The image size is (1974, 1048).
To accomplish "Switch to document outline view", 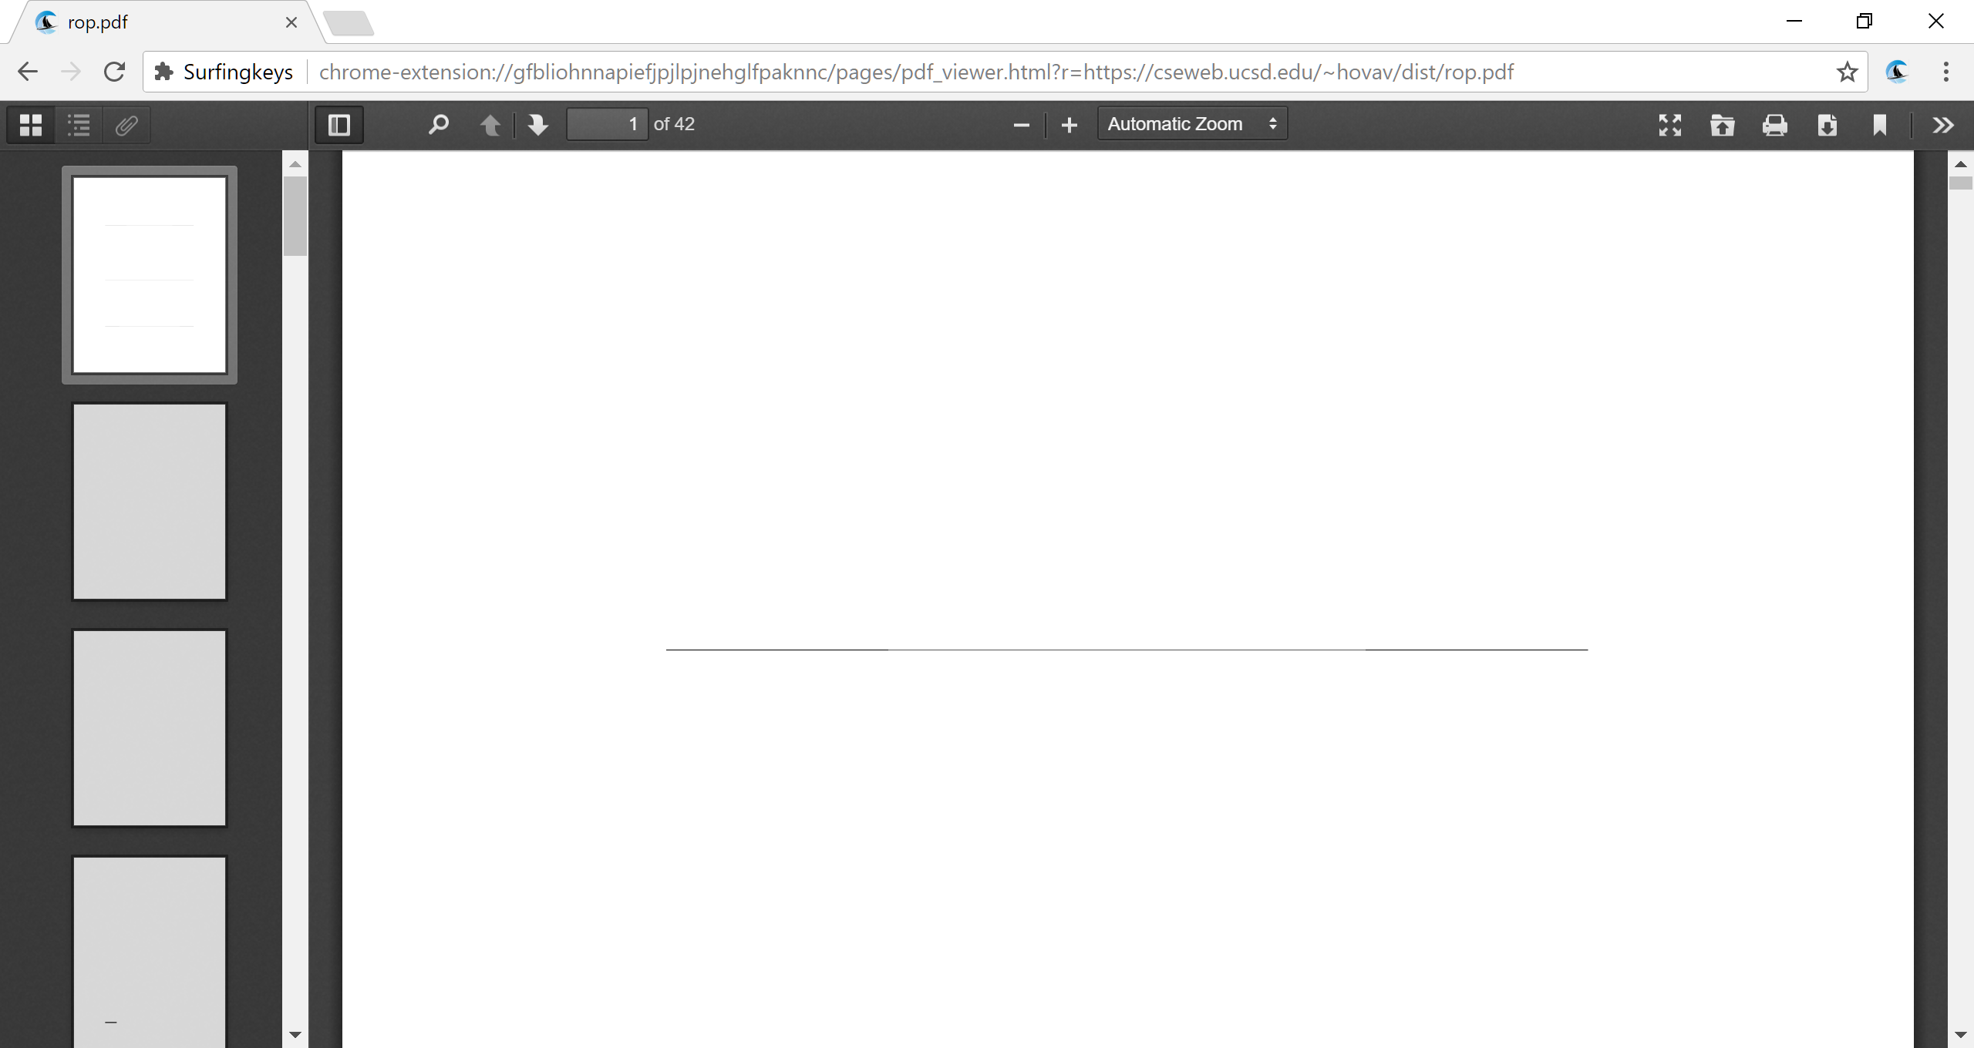I will coord(78,124).
